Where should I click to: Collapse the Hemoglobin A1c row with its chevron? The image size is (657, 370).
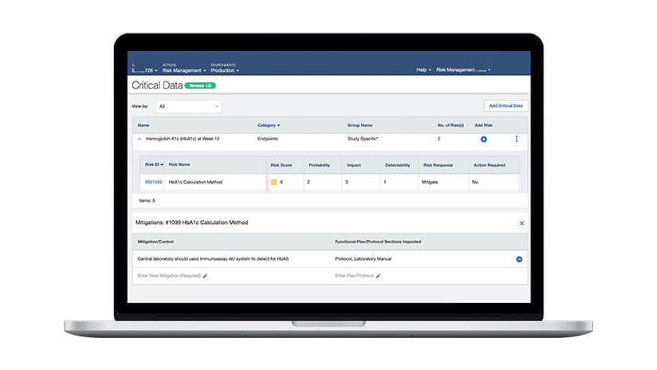(140, 139)
